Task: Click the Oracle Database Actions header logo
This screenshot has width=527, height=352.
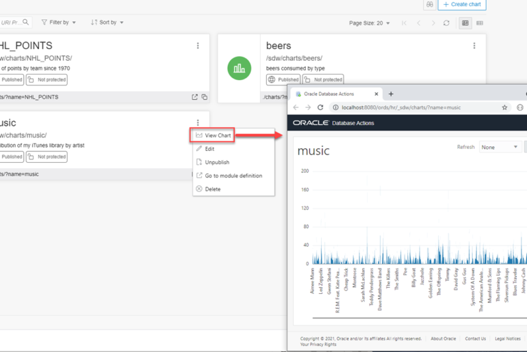Action: pos(333,123)
